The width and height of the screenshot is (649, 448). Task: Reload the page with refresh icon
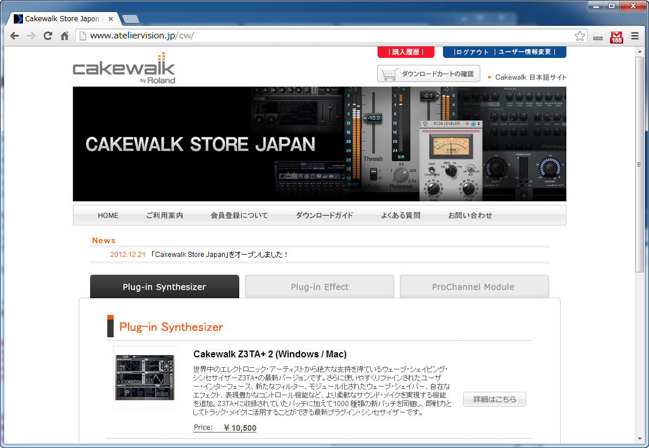pyautogui.click(x=48, y=36)
